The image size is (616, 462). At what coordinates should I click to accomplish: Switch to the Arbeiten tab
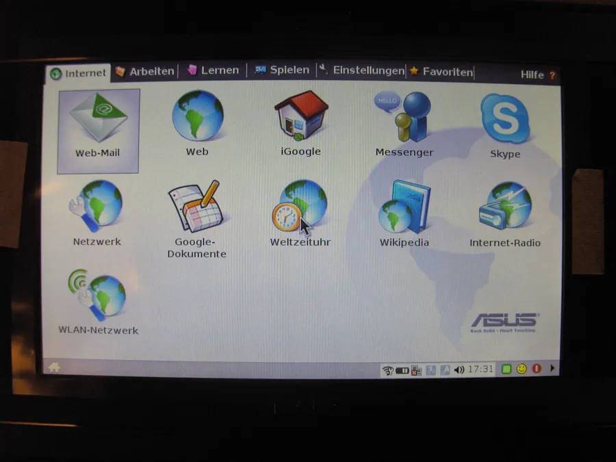click(x=144, y=71)
